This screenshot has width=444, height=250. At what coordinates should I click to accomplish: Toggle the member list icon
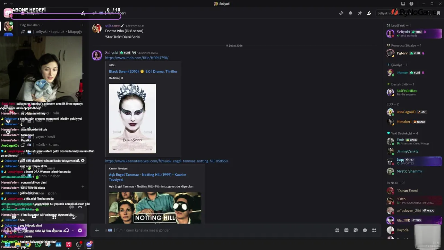(x=369, y=13)
